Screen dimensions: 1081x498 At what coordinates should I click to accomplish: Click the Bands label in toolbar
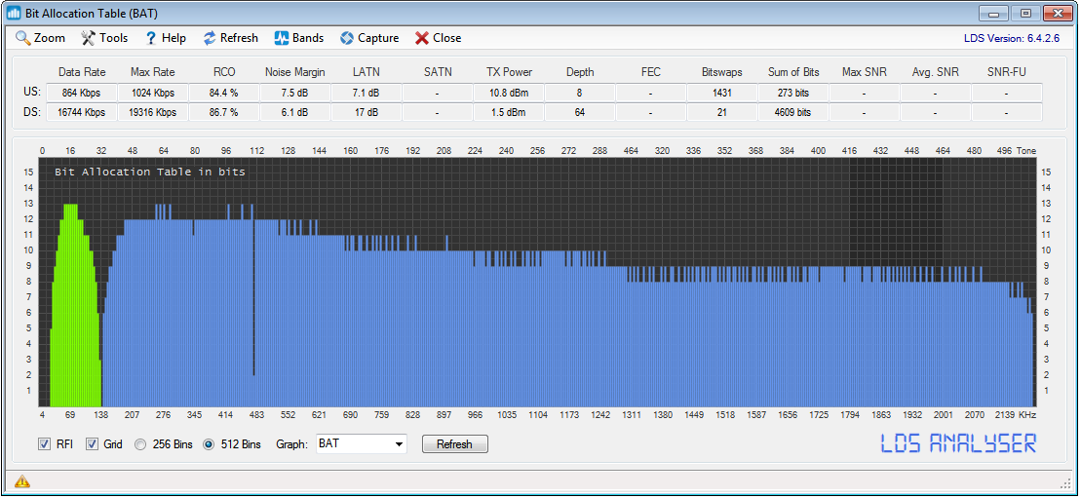click(308, 38)
